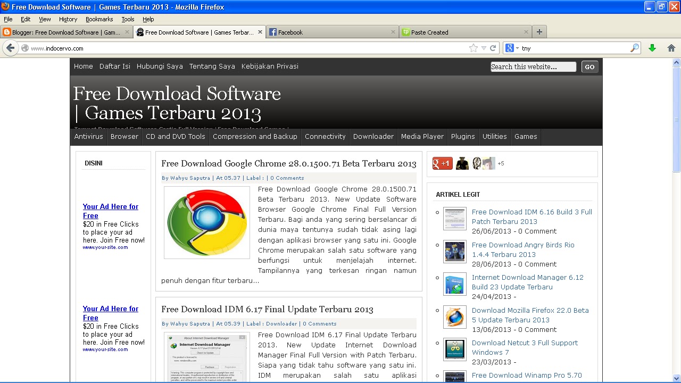Close the Blogger tab
This screenshot has height=383, width=681.
pos(127,32)
